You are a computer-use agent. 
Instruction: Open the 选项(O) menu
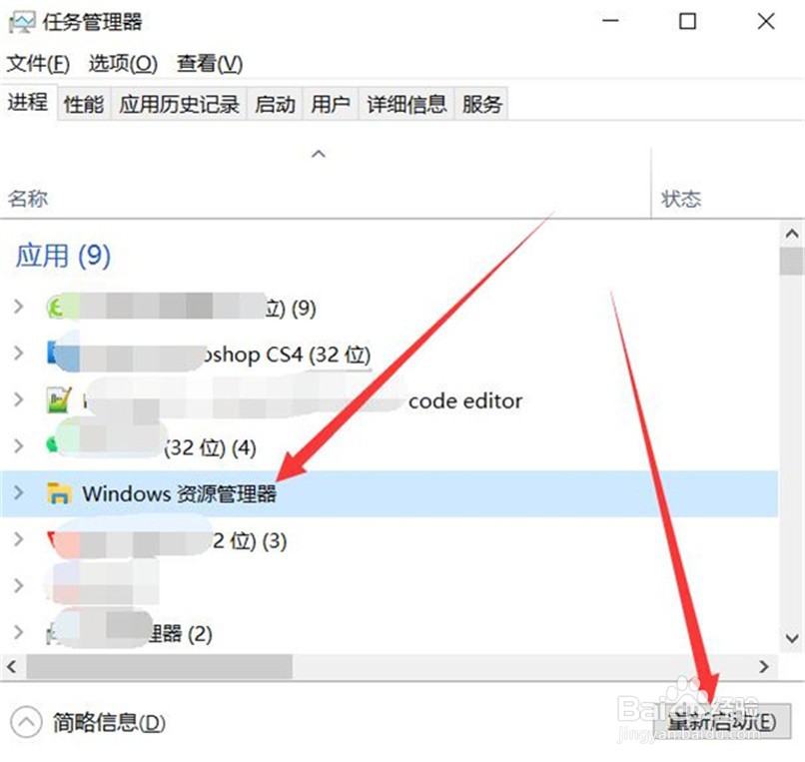coord(123,64)
